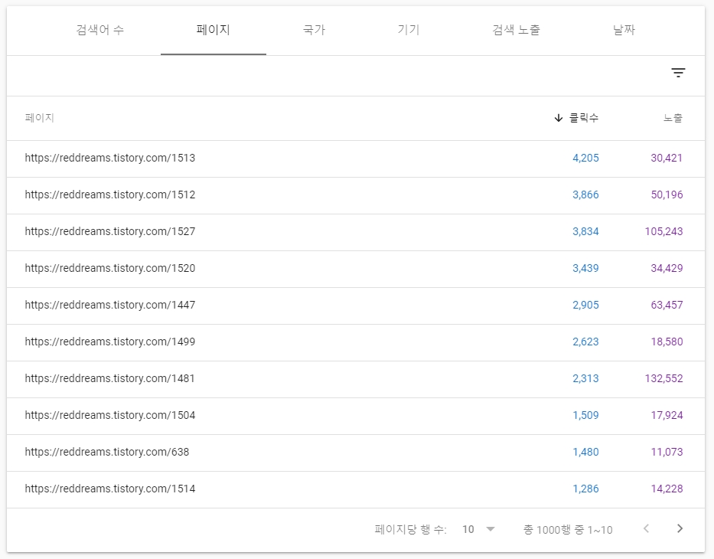This screenshot has width=714, height=559.
Task: Switch to the 검색어 수 tab
Action: (x=99, y=30)
